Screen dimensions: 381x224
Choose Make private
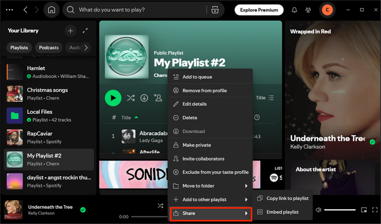pyautogui.click(x=211, y=145)
